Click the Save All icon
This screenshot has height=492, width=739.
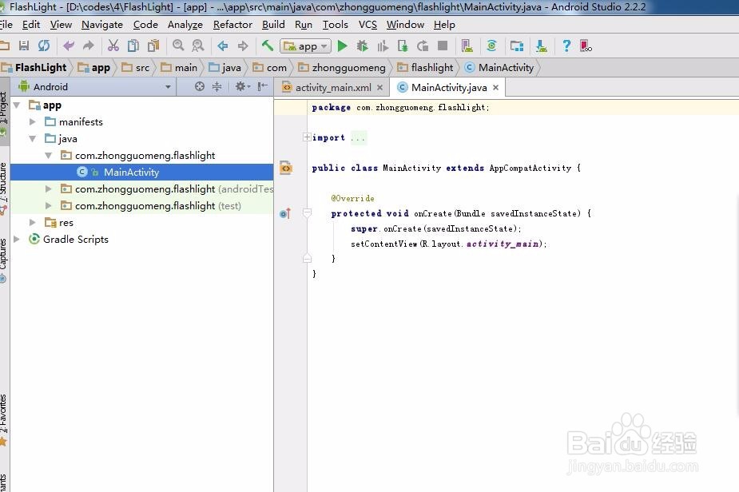click(23, 46)
